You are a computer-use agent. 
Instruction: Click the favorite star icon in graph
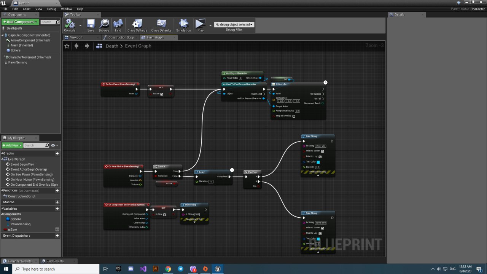[67, 46]
